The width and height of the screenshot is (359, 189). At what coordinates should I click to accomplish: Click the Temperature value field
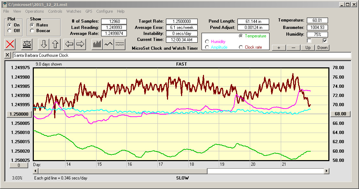317,20
